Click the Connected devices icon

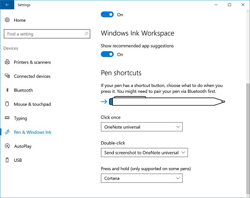[7, 76]
